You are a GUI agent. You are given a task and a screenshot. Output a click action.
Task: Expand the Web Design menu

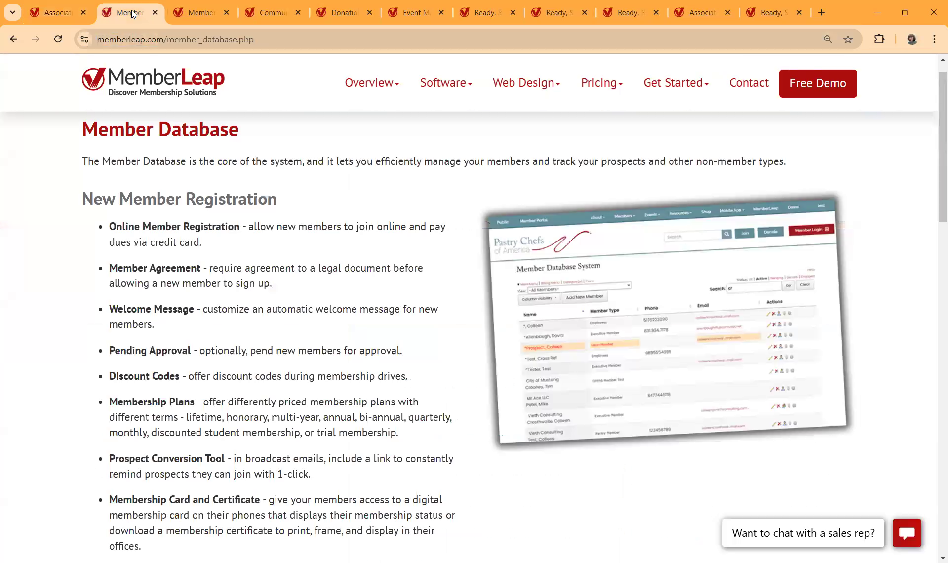(x=526, y=83)
